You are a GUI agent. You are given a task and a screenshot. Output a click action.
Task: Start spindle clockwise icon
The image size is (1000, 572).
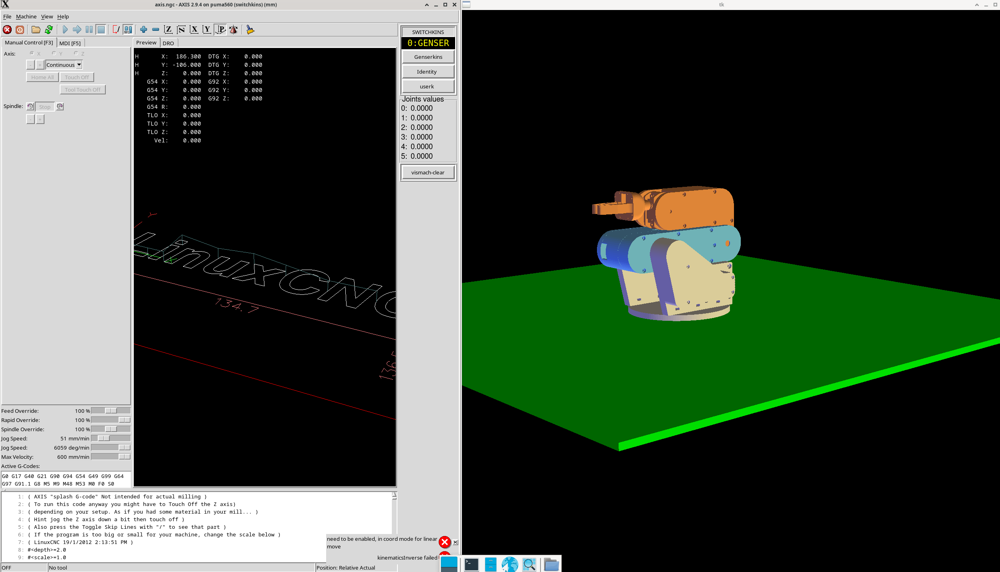60,106
